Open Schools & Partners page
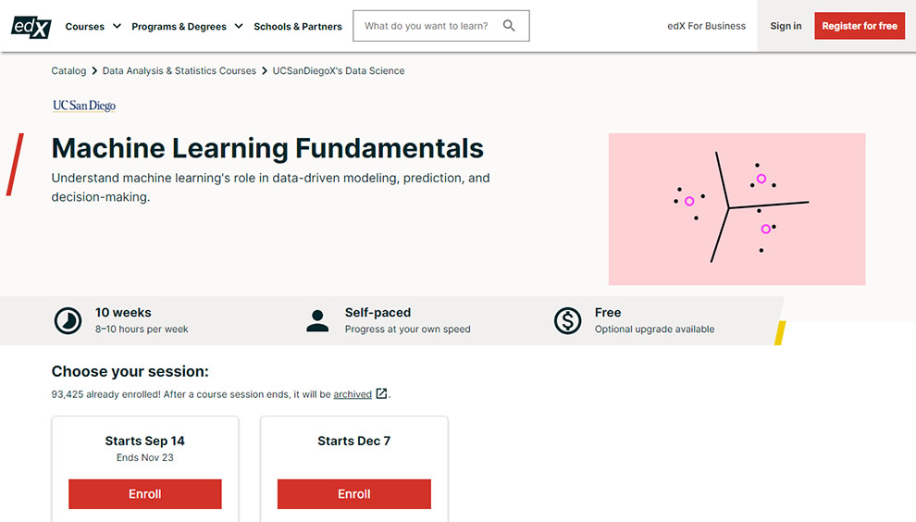The image size is (916, 522). [298, 26]
